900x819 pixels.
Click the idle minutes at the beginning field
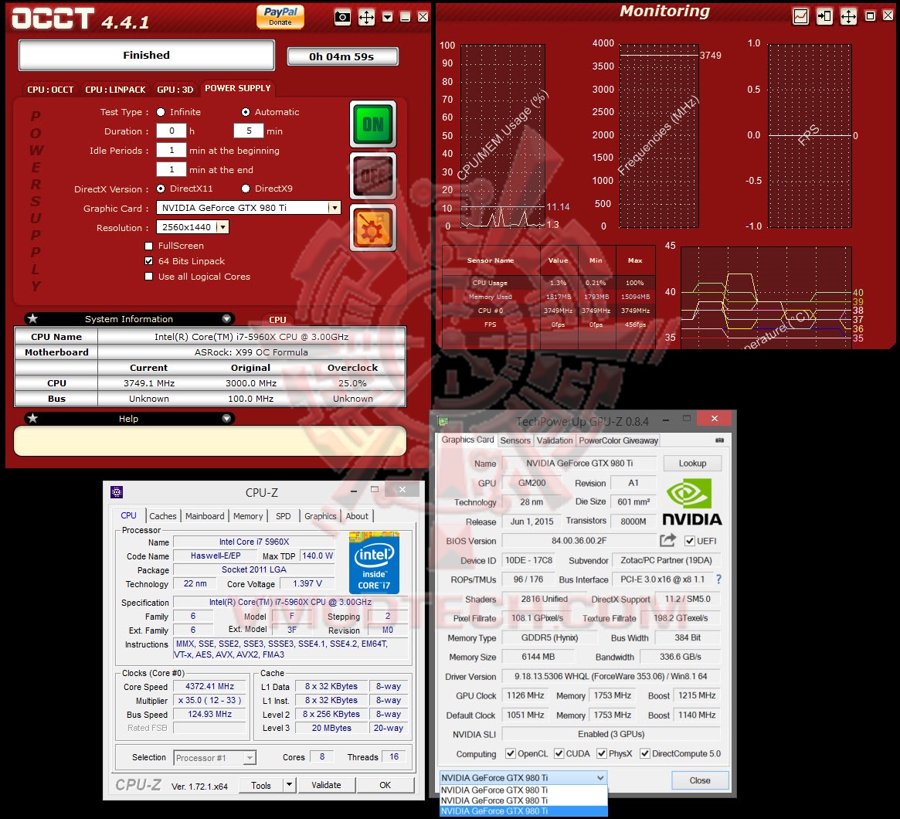(172, 151)
